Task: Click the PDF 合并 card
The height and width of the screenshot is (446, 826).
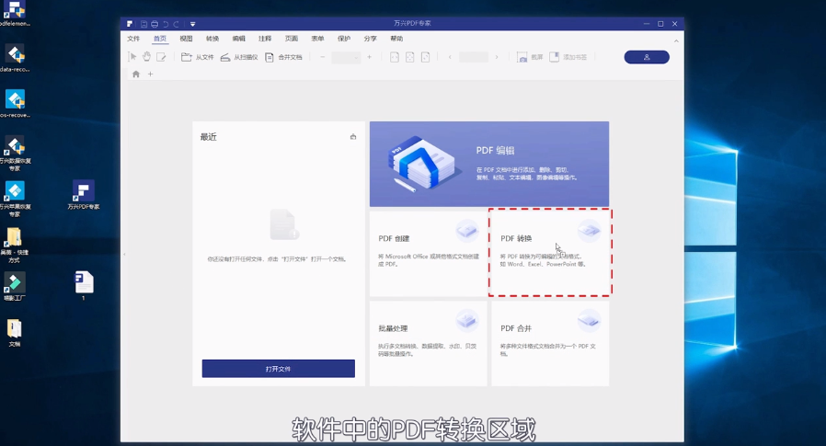Action: click(550, 343)
